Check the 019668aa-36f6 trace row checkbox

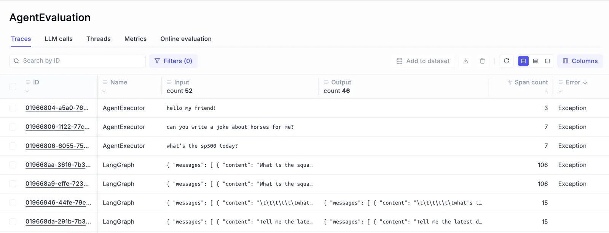13,165
